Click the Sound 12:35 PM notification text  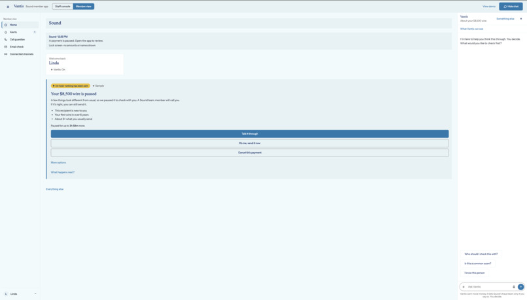point(58,37)
